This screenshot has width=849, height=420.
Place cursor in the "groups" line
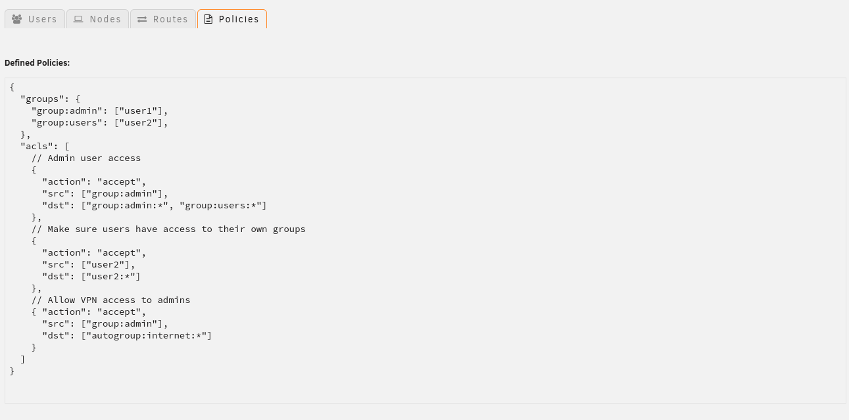pos(51,99)
